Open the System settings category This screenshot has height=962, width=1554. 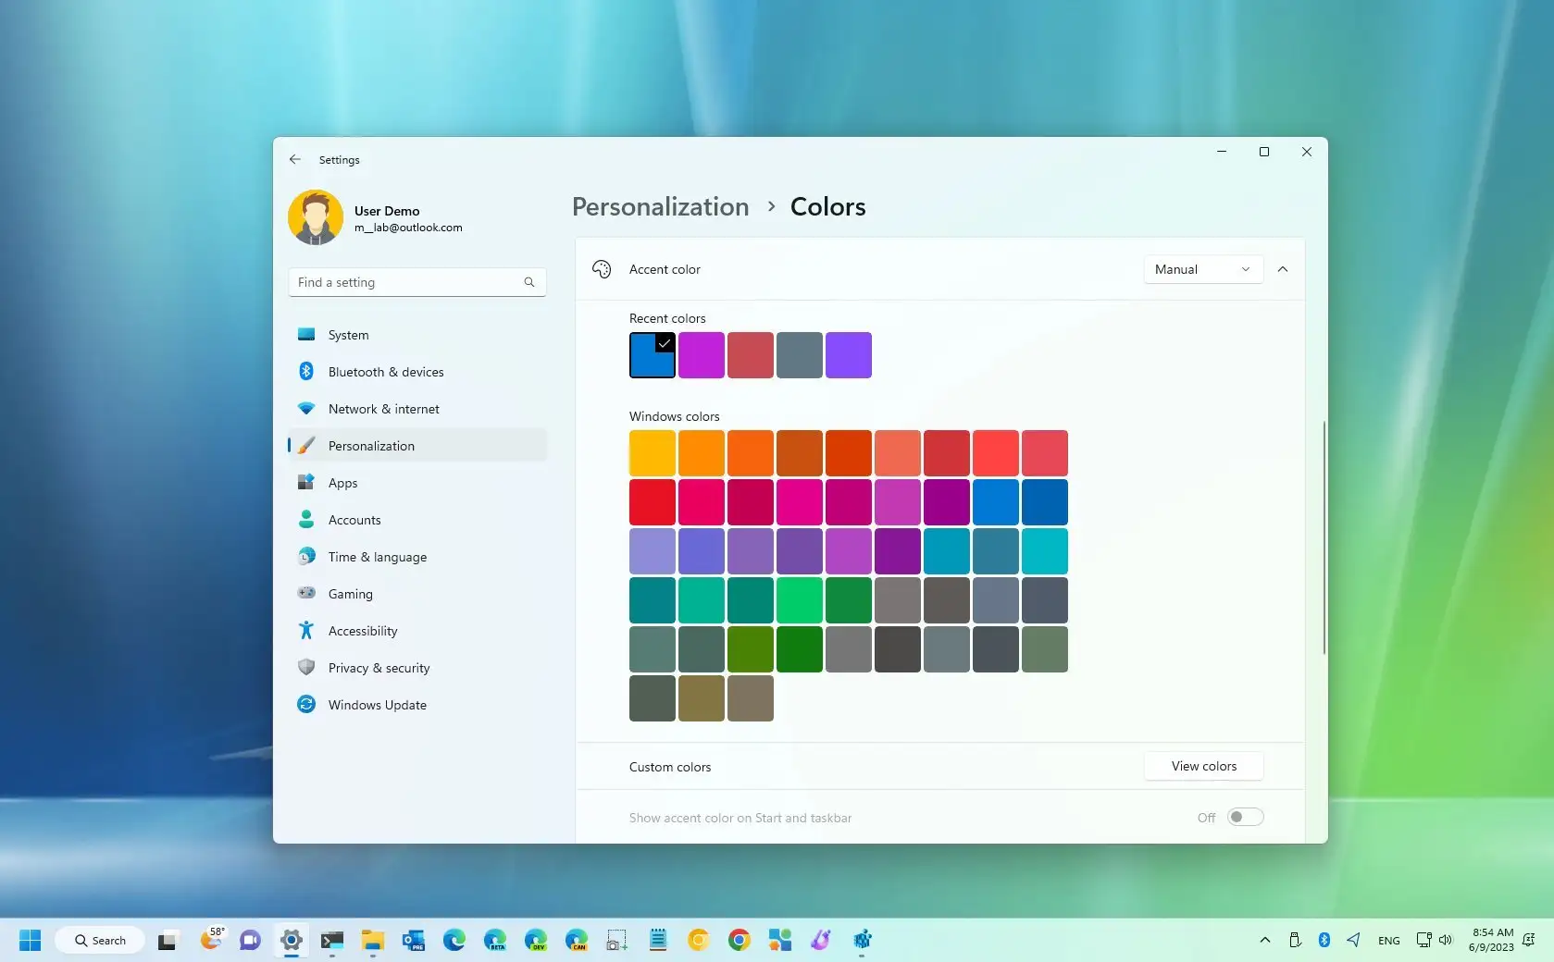349,335
